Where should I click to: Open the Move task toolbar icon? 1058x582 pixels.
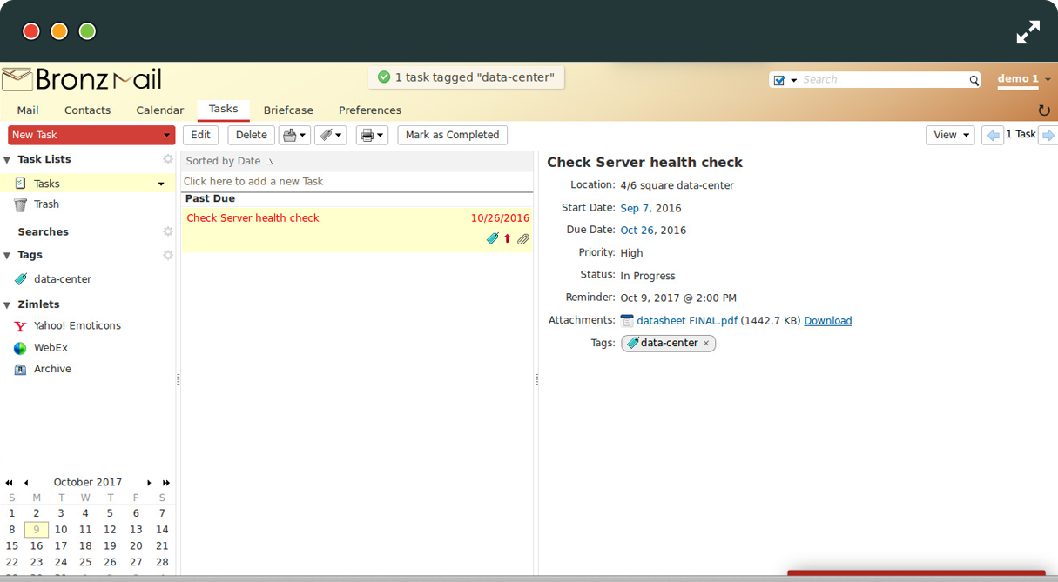click(293, 136)
